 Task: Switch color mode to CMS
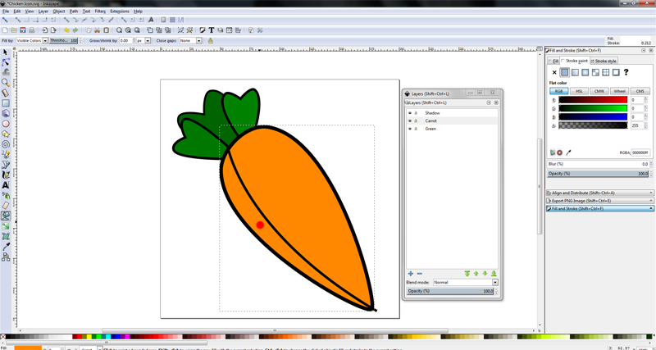click(640, 91)
